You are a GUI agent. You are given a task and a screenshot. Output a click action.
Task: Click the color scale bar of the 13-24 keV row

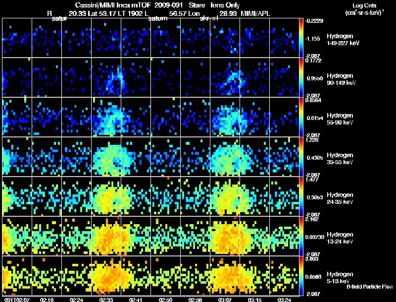click(301, 236)
